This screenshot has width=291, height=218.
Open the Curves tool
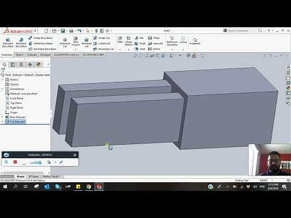pos(183,40)
